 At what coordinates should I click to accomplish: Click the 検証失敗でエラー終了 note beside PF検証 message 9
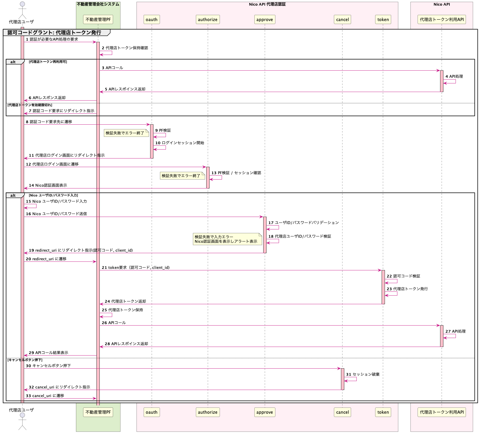click(x=126, y=133)
